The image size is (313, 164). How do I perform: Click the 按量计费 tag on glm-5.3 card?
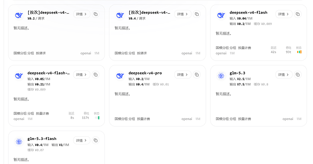(245, 119)
